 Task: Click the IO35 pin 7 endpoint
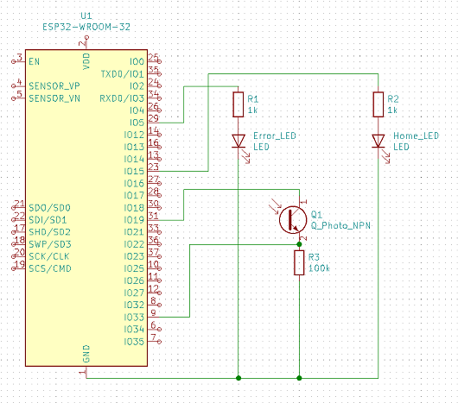(159, 341)
